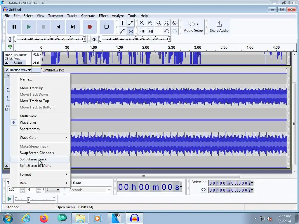Screen dimensions: 299x224
Task: Adjust the playback level slider knob
Action: click(169, 39)
